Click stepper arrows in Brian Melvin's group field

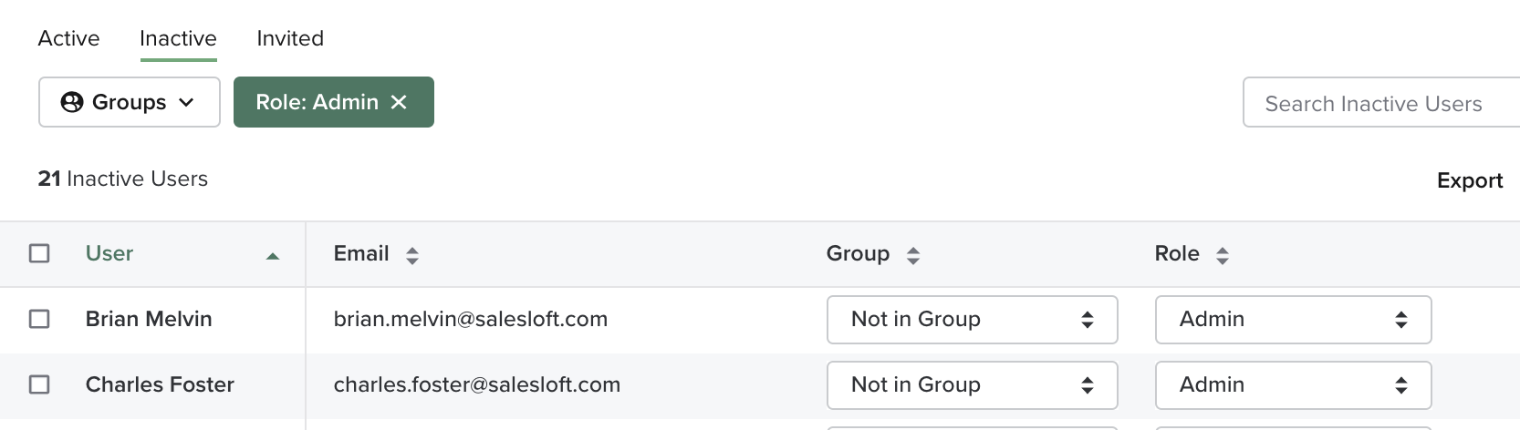pyautogui.click(x=1087, y=320)
